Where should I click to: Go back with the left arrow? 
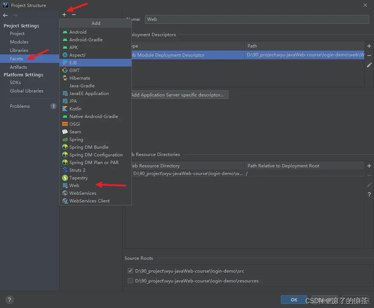pos(5,15)
